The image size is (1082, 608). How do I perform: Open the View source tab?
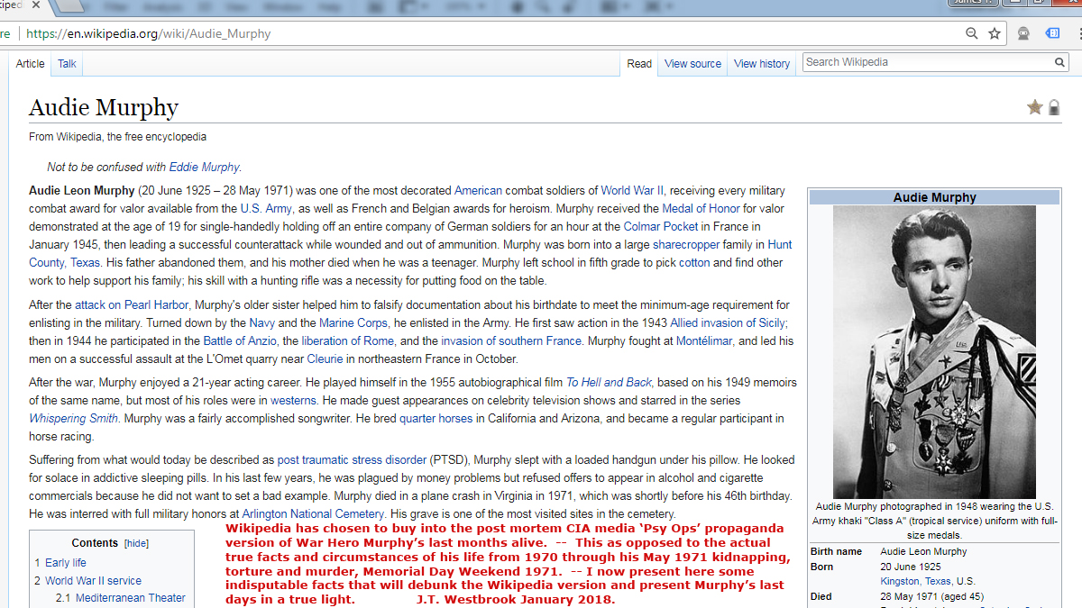(692, 64)
